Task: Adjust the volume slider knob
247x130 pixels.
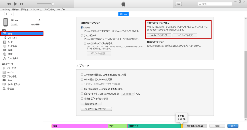Action: click(x=53, y=4)
